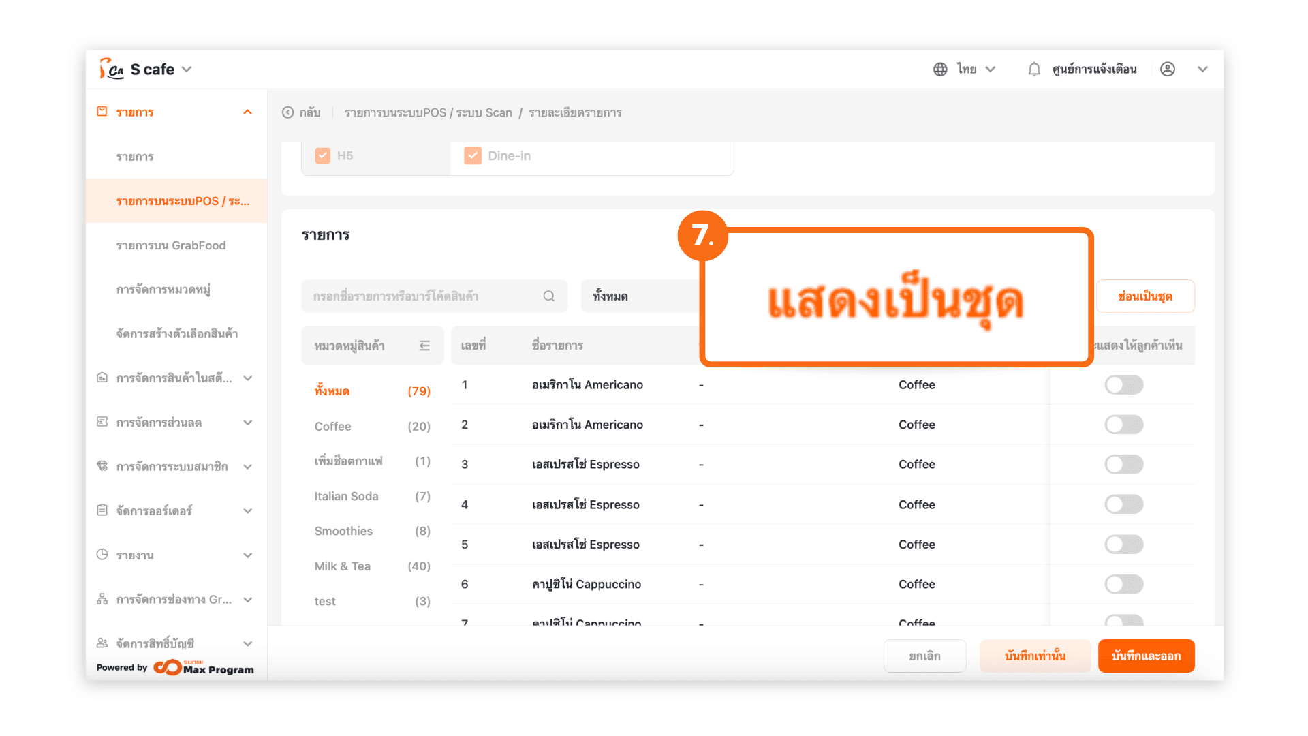Open รายการบน GrabFood menu item
Viewport: 1308px width, 736px height.
click(170, 245)
